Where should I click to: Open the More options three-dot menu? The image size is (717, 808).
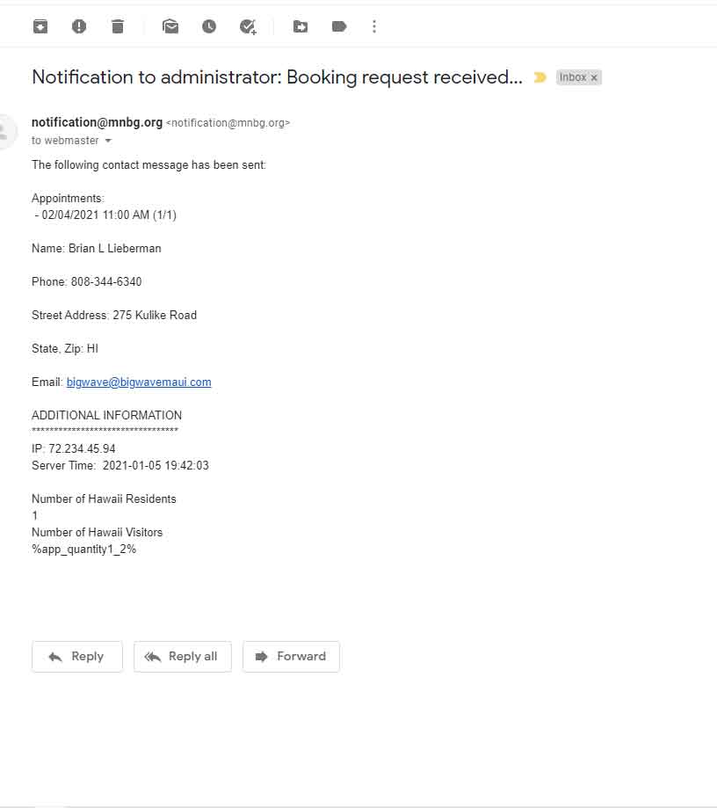[x=374, y=26]
